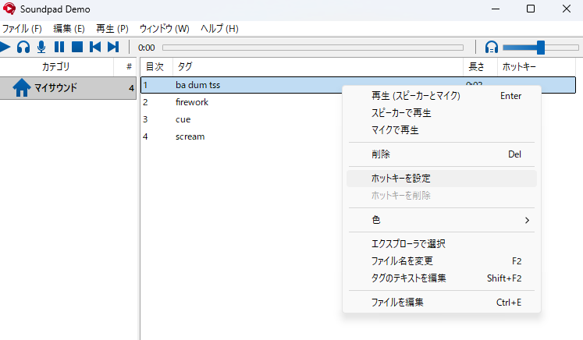
Task: Click the headphones speaker-playback toolbar icon
Action: 23,47
